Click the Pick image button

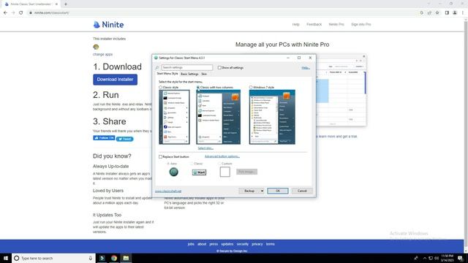(246, 172)
